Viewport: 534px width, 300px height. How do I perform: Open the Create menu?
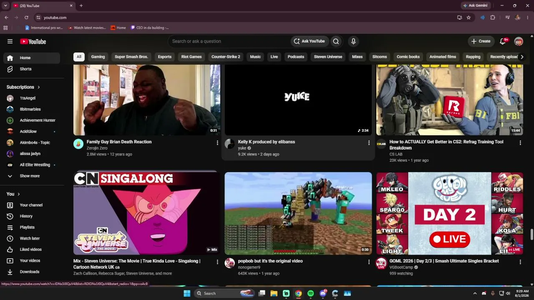[481, 41]
